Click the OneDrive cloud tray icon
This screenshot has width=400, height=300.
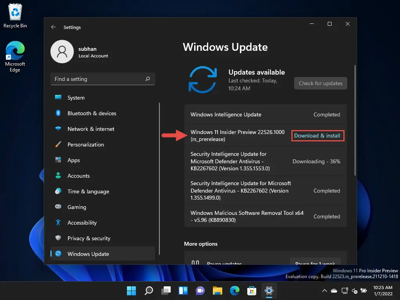pos(334,291)
